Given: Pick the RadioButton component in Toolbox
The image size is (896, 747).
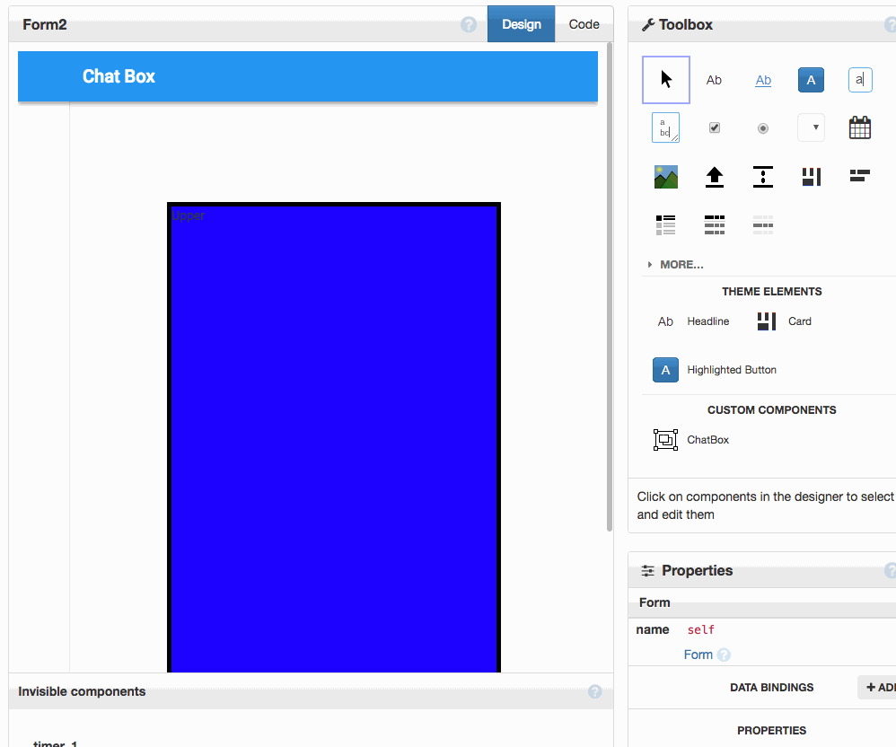Looking at the screenshot, I should (x=763, y=128).
